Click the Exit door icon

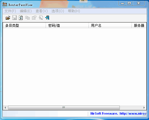point(47,18)
